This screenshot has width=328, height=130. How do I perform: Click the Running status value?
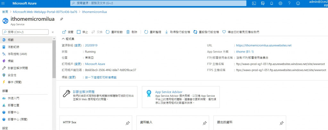pos(90,52)
